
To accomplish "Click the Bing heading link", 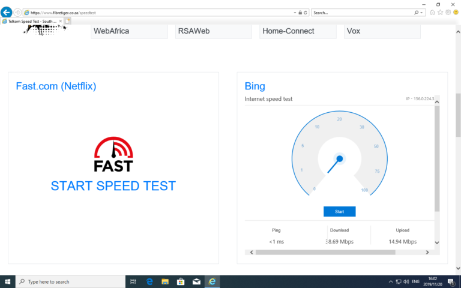I will tap(255, 86).
